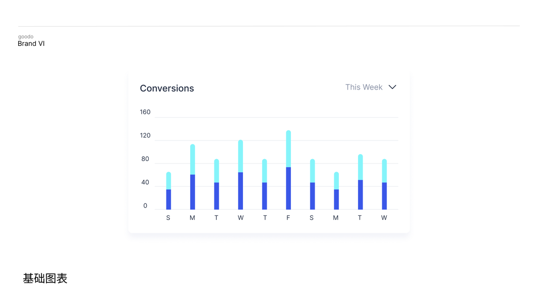Select the light cyan top of the F bar
This screenshot has height=302, width=538.
coord(288,148)
